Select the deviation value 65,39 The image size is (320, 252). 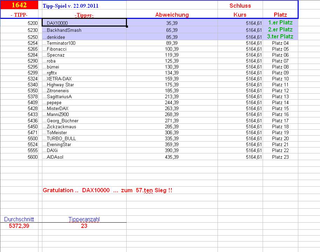click(172, 30)
